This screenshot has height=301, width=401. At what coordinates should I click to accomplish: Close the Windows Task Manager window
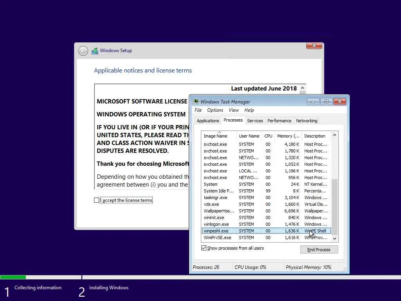(x=340, y=102)
